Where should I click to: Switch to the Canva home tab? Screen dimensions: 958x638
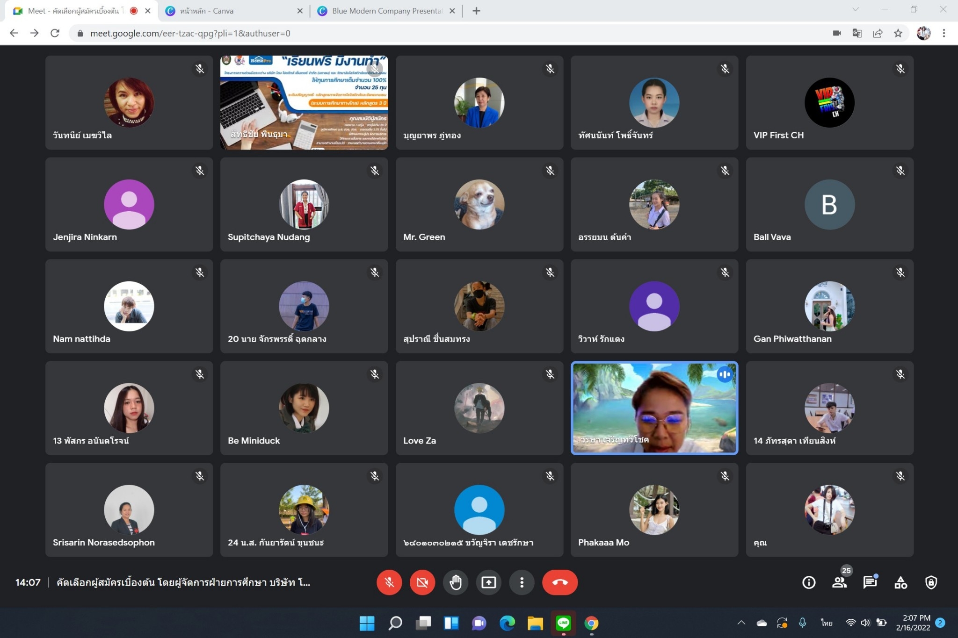click(x=229, y=11)
